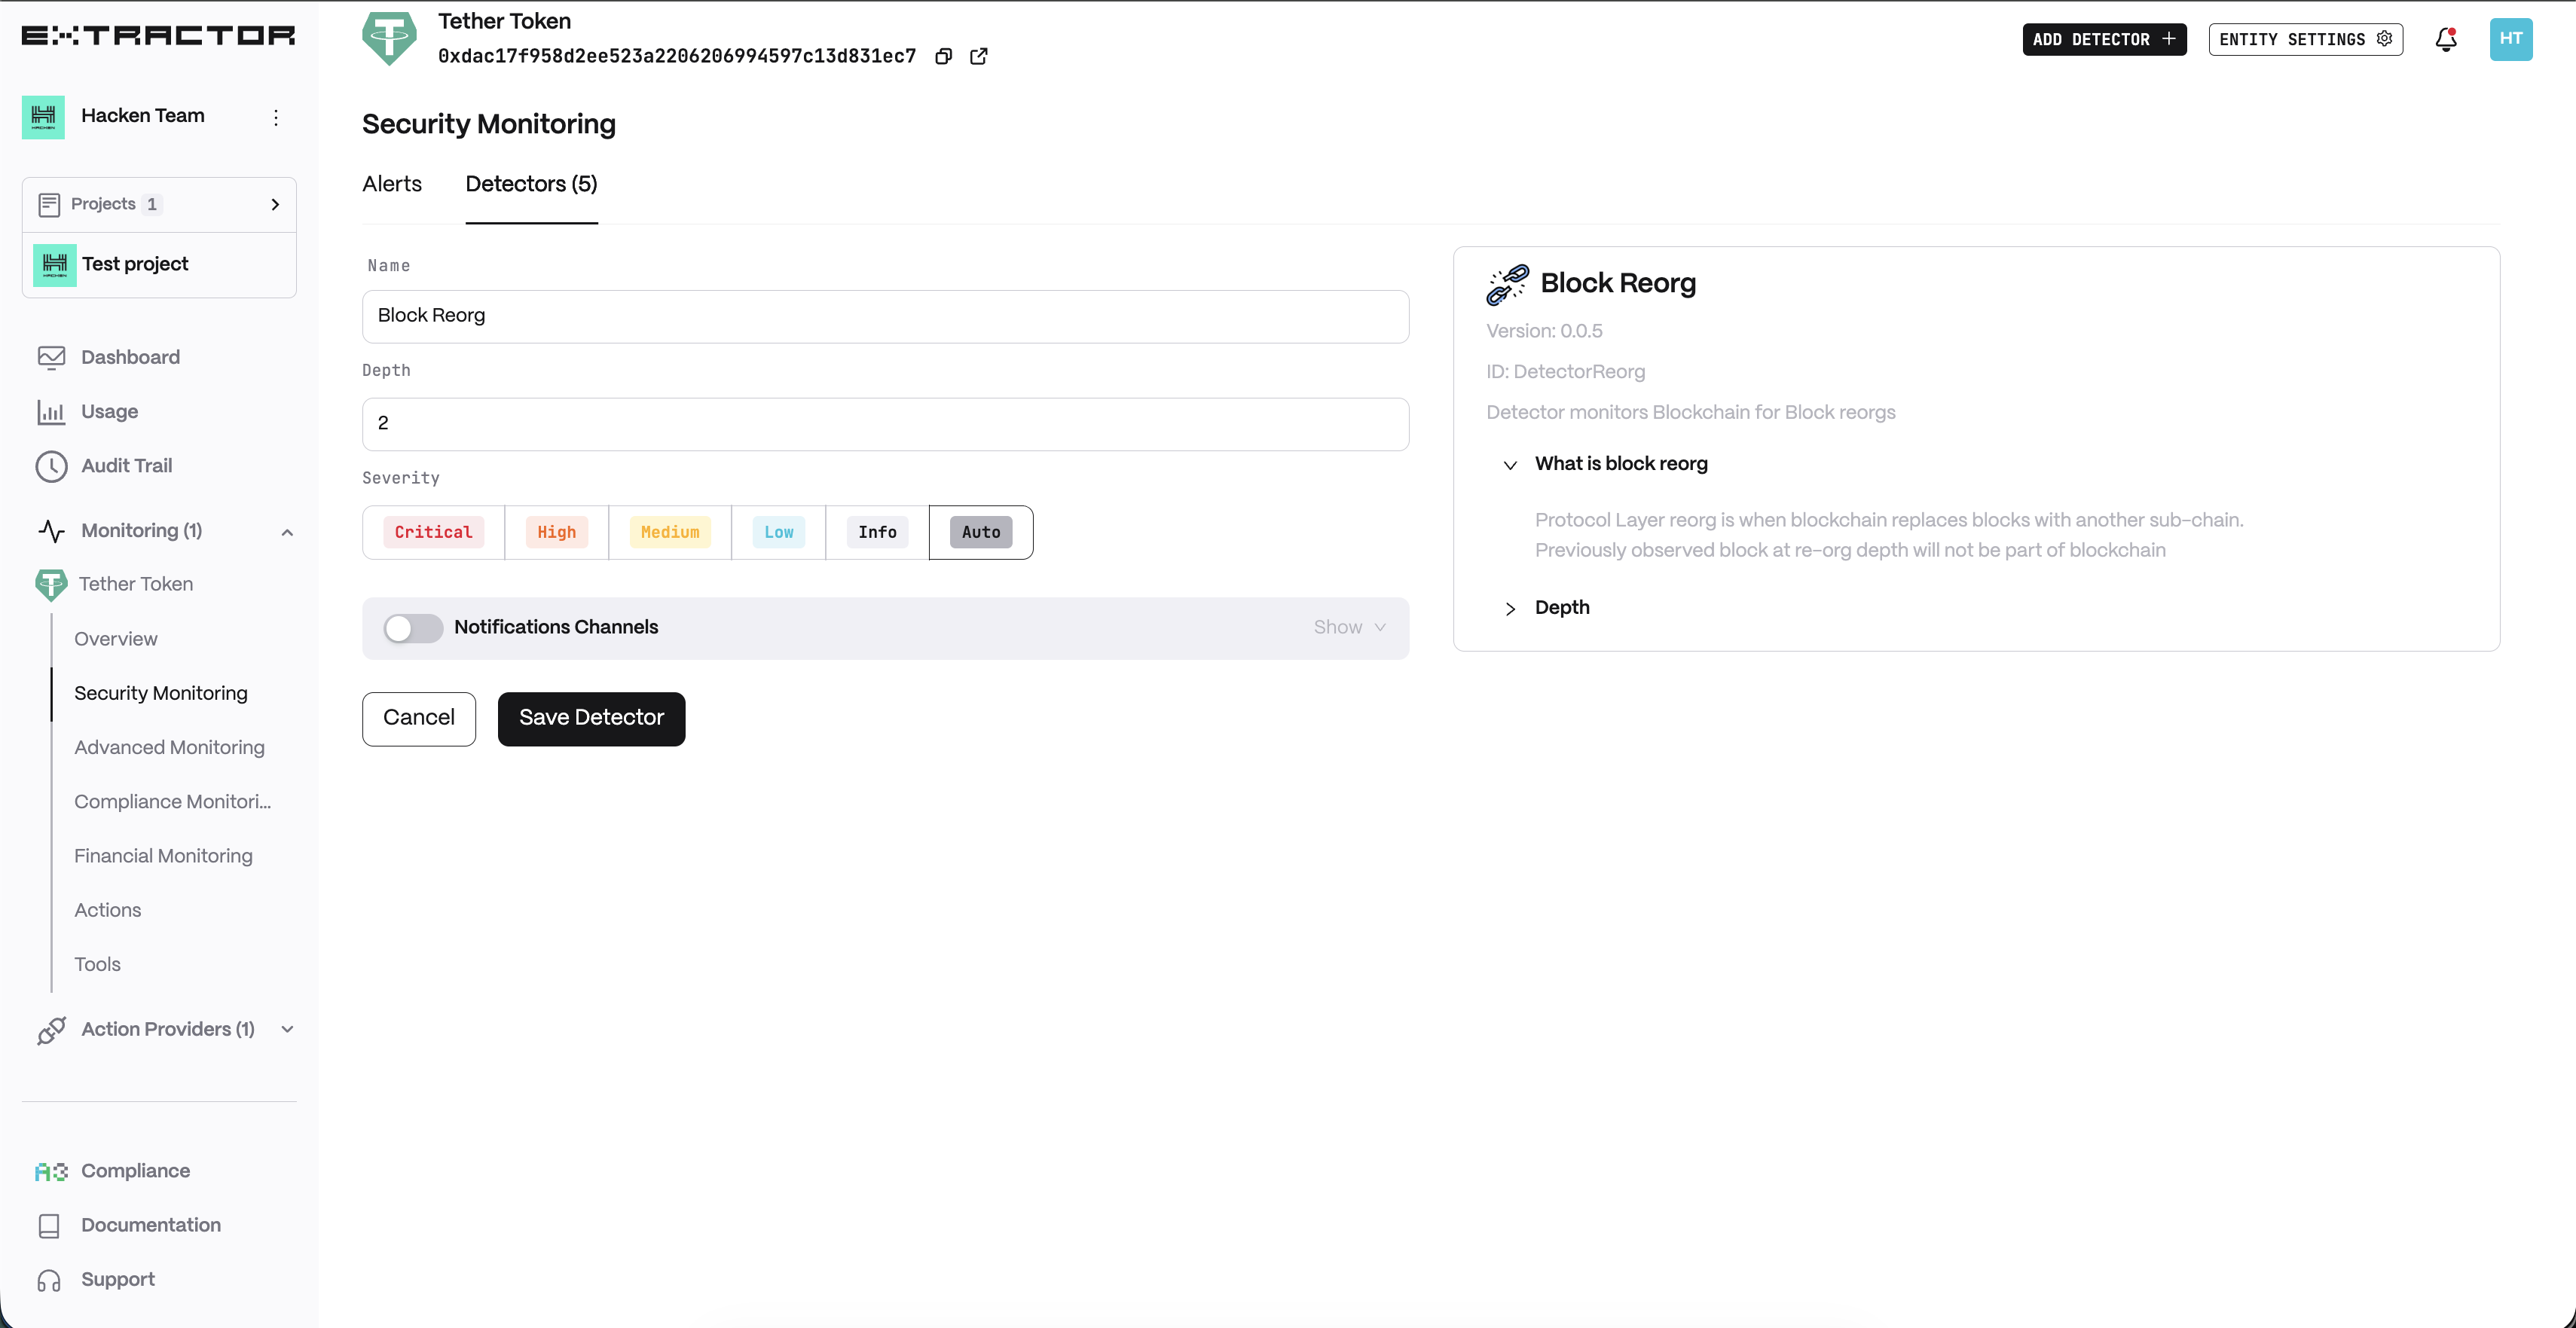Expand the Depth help section
Image resolution: width=2576 pixels, height=1328 pixels.
pos(1510,608)
